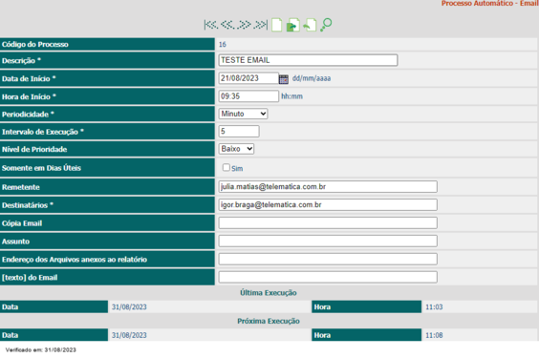Click the dd/mm/aaaa format hint
Screen dimensions: 539x358
(x=312, y=78)
